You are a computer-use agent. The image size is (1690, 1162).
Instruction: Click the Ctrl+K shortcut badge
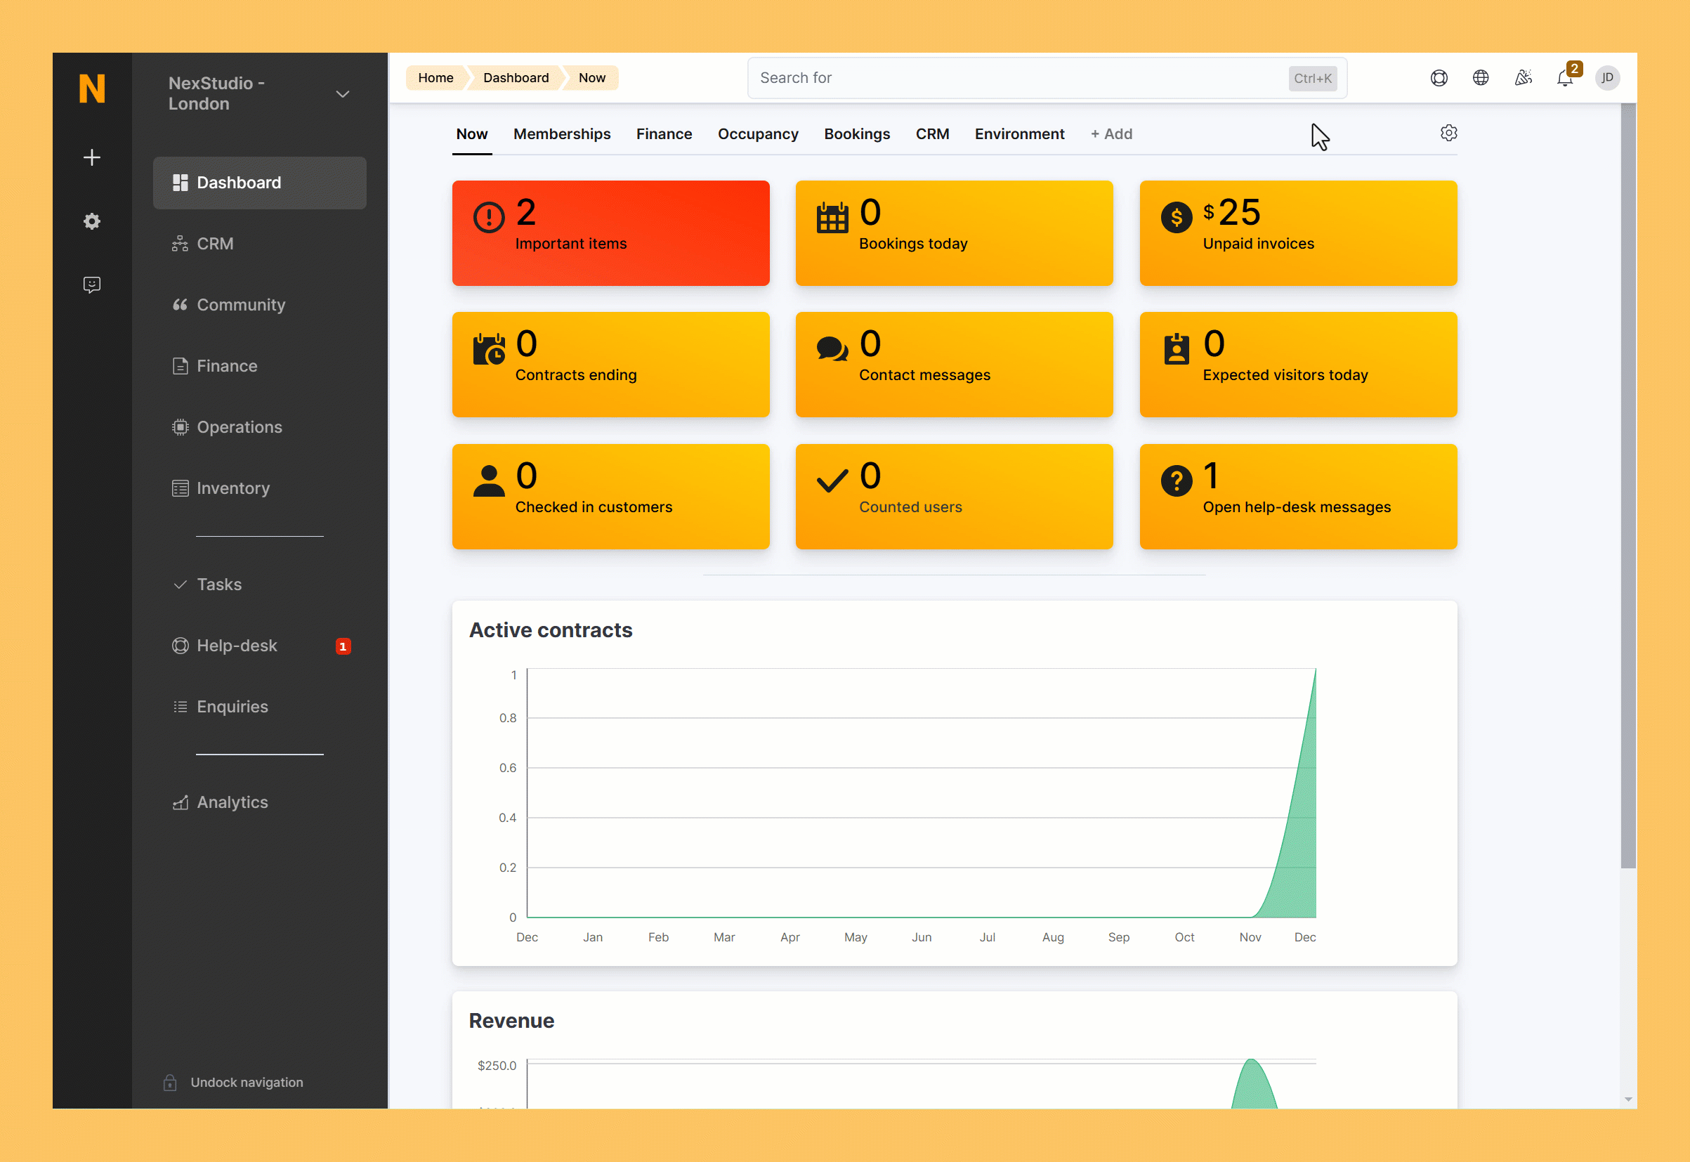1312,79
